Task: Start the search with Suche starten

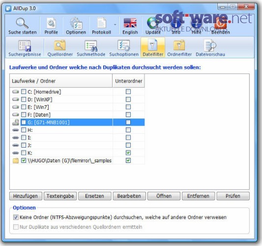Action: click(23, 26)
